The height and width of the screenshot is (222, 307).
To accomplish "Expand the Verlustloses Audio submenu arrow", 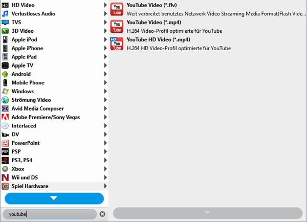I will 105,14.
